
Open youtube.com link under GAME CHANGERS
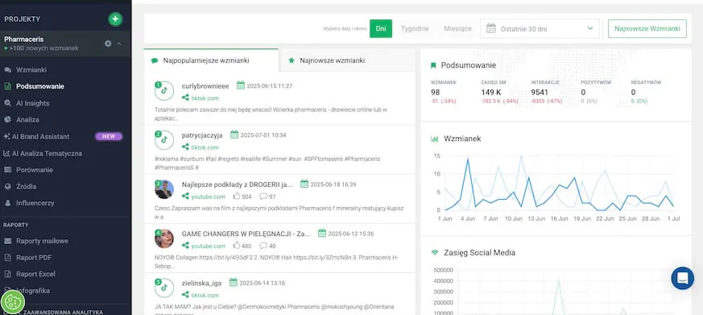pyautogui.click(x=208, y=246)
